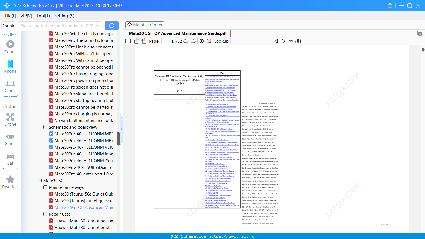
Task: Rotate the page counterclockwise
Action: click(136, 41)
